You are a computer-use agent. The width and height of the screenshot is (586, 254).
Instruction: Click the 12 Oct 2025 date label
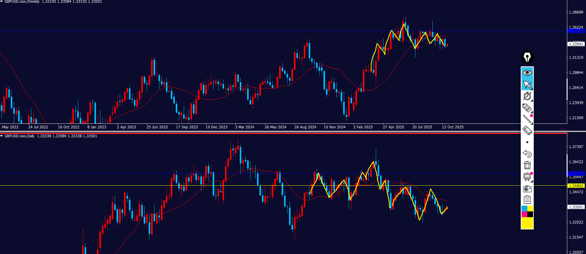click(x=452, y=127)
